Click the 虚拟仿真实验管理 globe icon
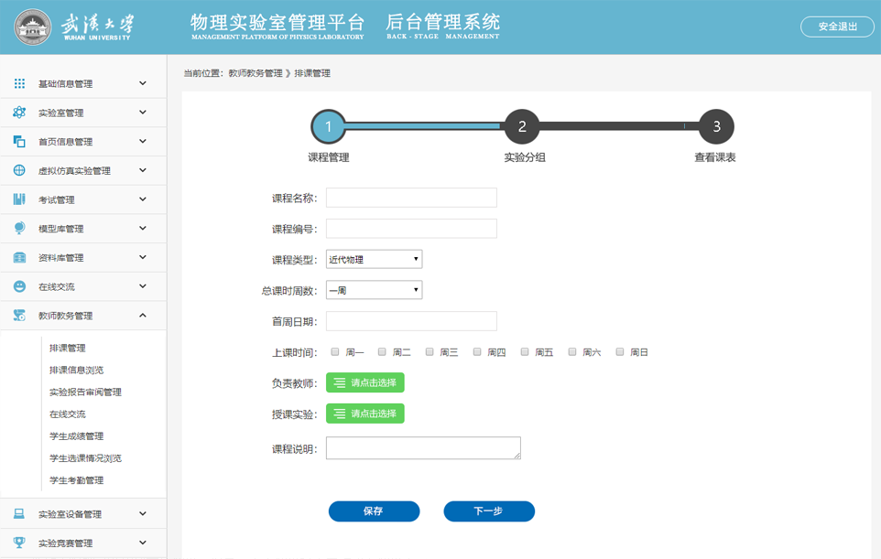The image size is (881, 559). click(20, 170)
